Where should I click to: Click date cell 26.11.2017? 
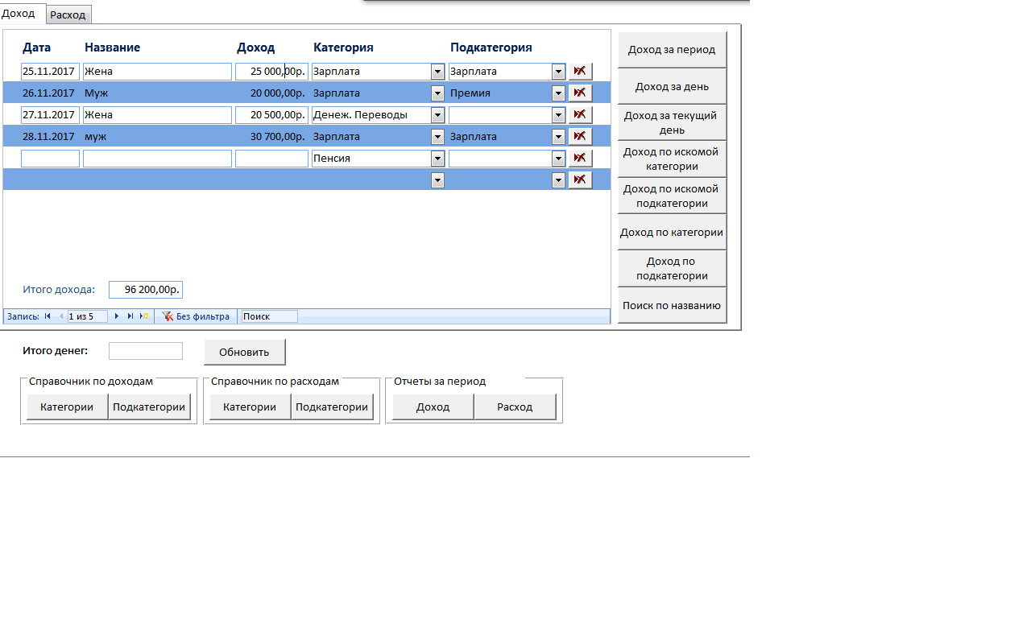coord(50,93)
